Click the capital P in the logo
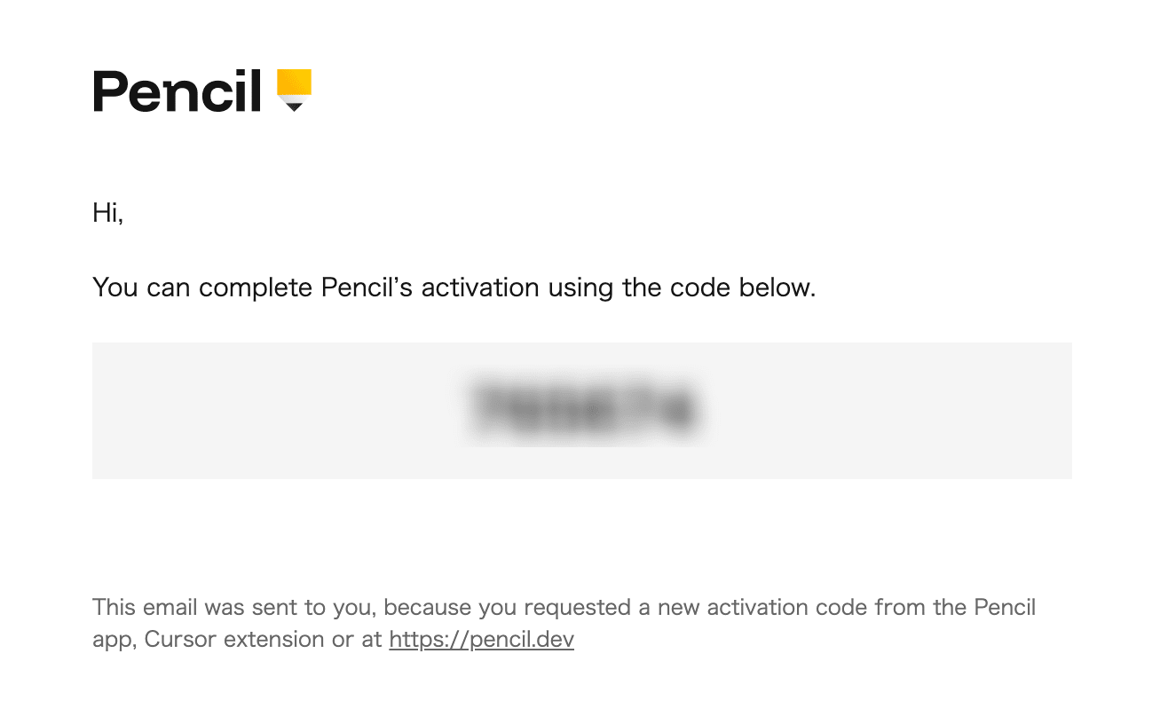Image resolution: width=1168 pixels, height=701 pixels. pos(110,91)
